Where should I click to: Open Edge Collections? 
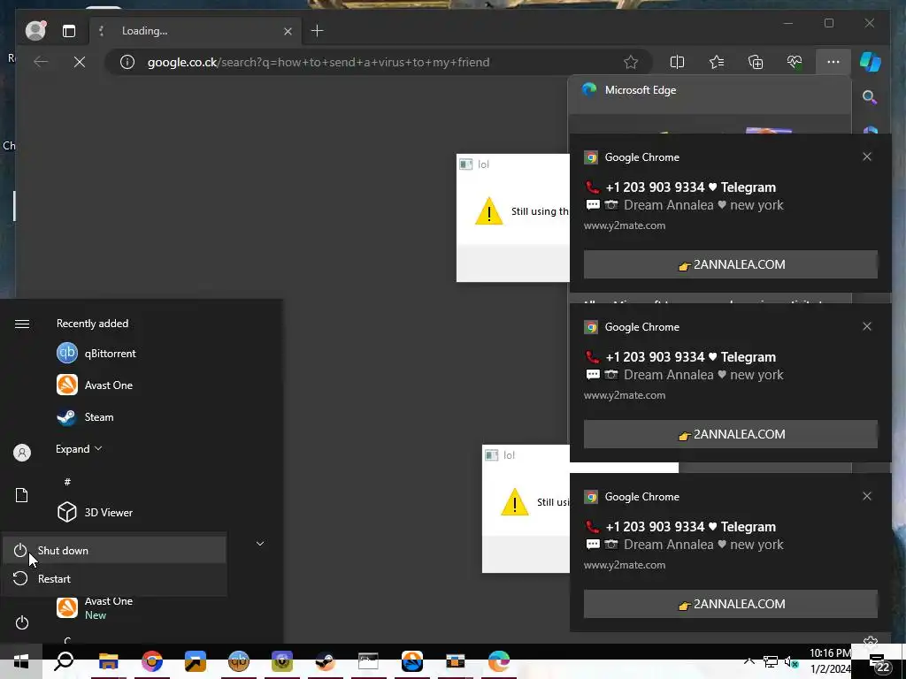pyautogui.click(x=756, y=62)
